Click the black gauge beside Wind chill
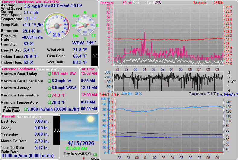238x160 pixels. click(95, 55)
